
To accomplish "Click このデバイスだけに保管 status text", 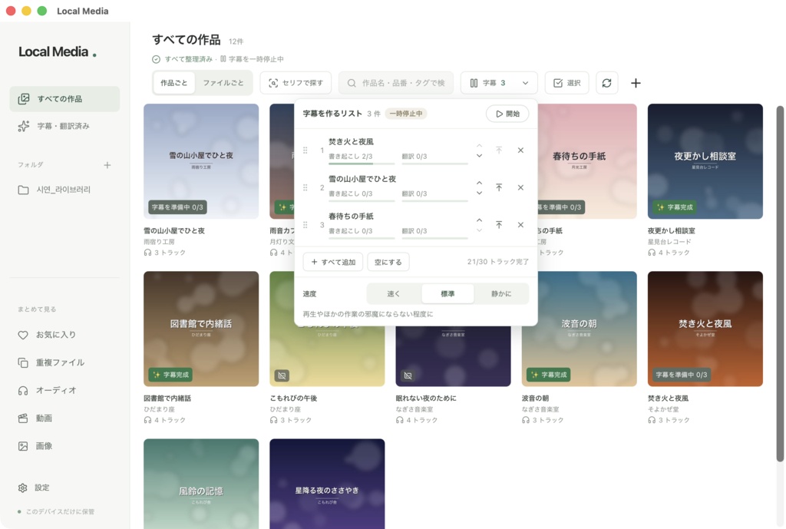I will [x=55, y=511].
